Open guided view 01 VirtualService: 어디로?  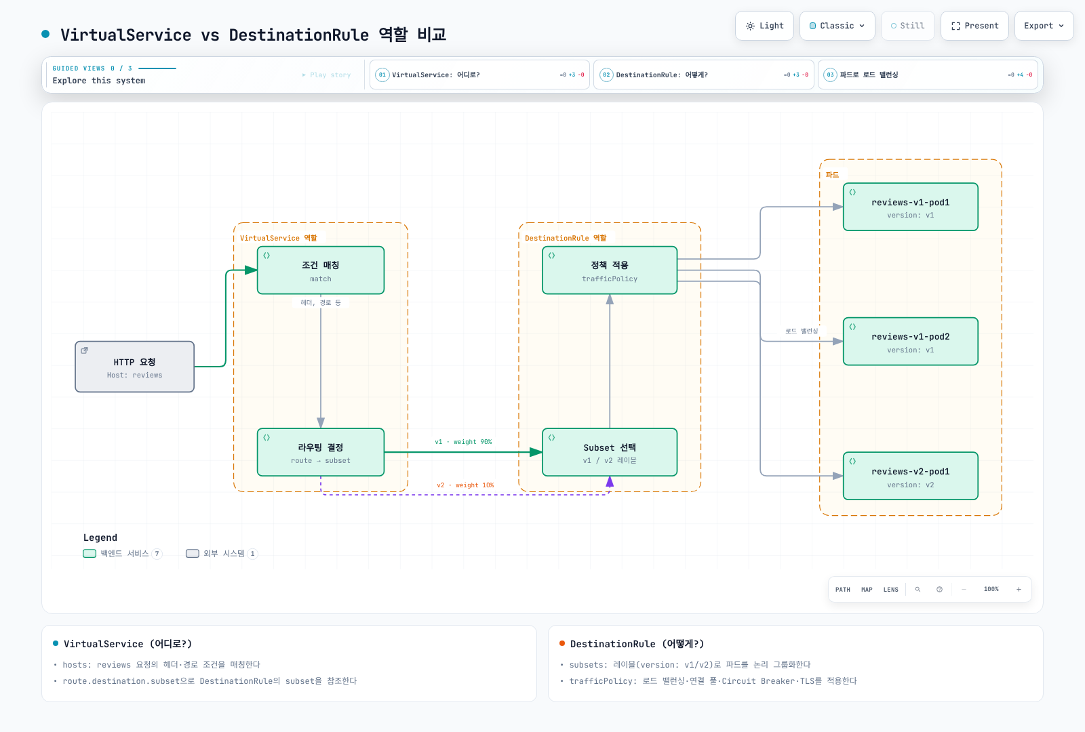479,75
